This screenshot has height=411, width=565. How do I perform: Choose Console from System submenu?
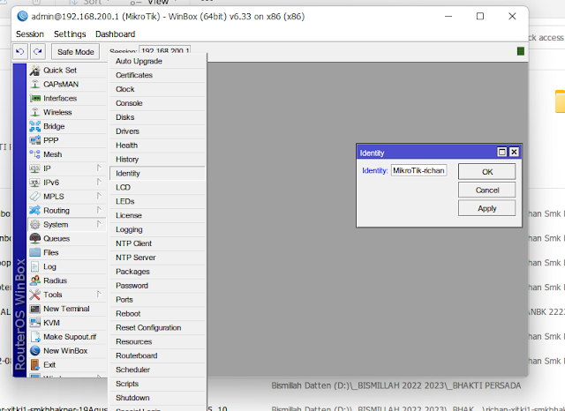pos(157,103)
